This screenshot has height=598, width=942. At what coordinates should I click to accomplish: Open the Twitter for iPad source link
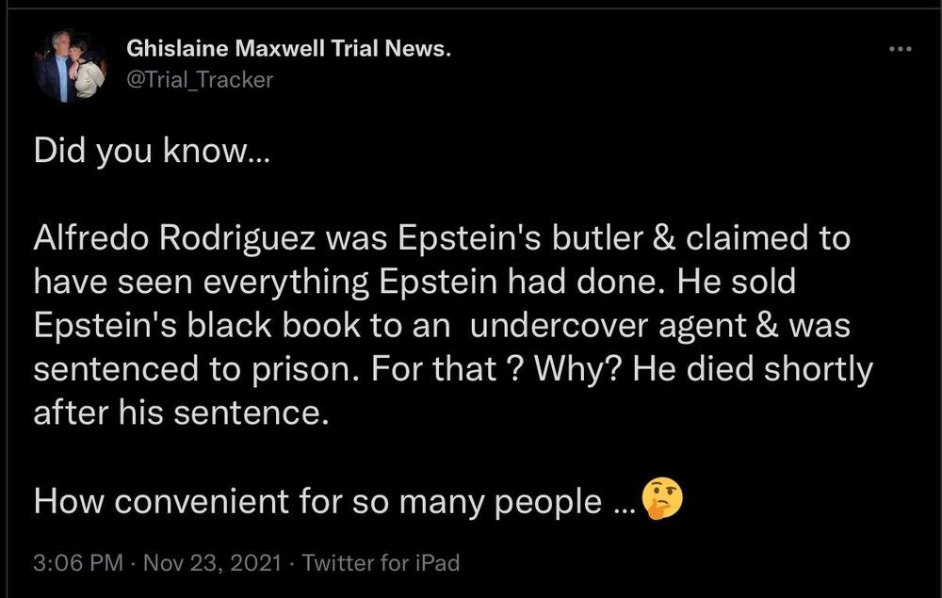coord(382,563)
